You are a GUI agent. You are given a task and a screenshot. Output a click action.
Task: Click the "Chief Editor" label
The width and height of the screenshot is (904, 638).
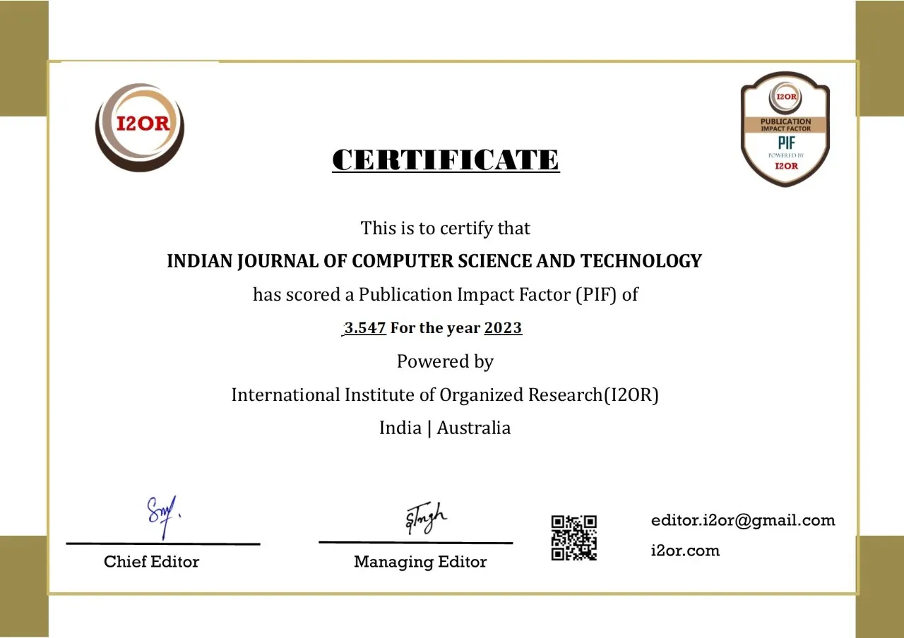(151, 562)
